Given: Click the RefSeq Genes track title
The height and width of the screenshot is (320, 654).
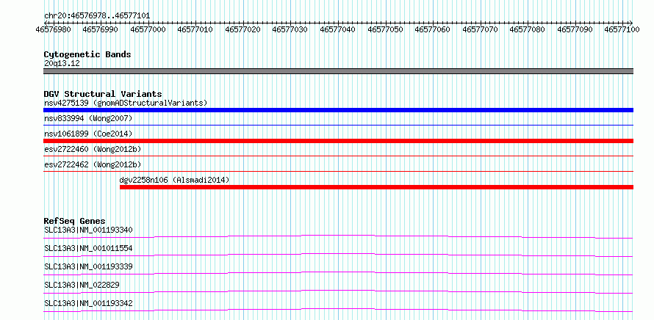Looking at the screenshot, I should [75, 221].
